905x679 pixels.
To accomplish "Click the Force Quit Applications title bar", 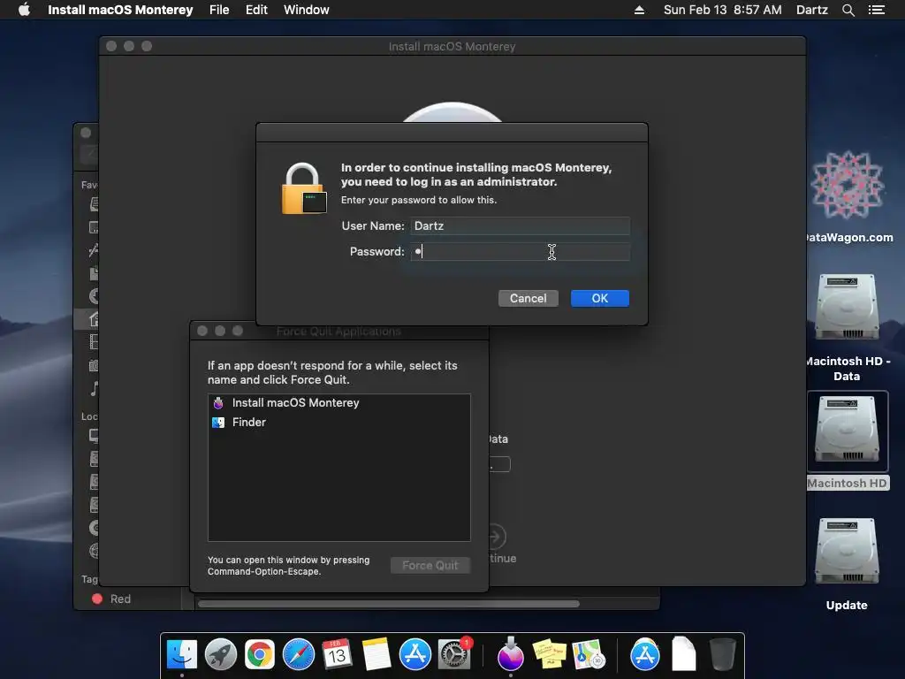I will (x=338, y=331).
